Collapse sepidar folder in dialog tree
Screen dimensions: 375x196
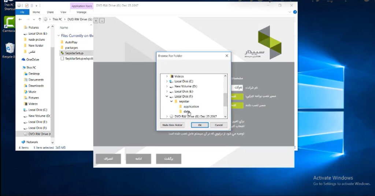click(x=171, y=101)
